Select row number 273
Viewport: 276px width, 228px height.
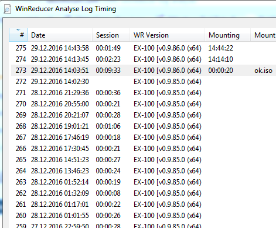[x=21, y=71]
